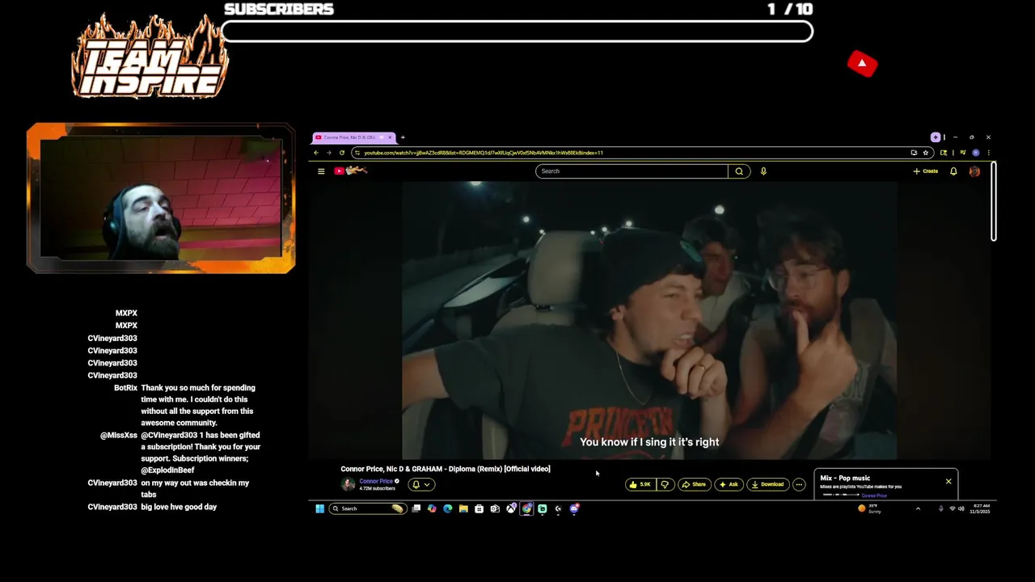Screen dimensions: 1035x582
Task: Open Discord from the taskbar
Action: 574,508
